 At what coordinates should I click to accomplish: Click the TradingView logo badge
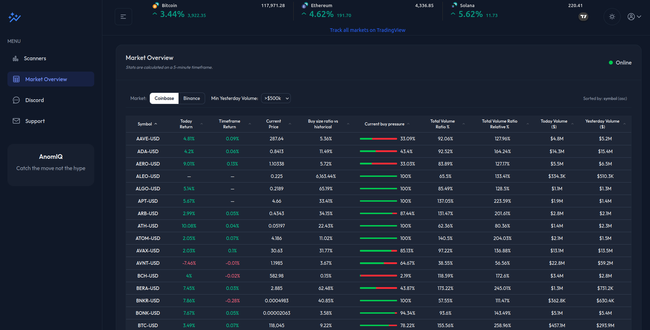coord(583,17)
